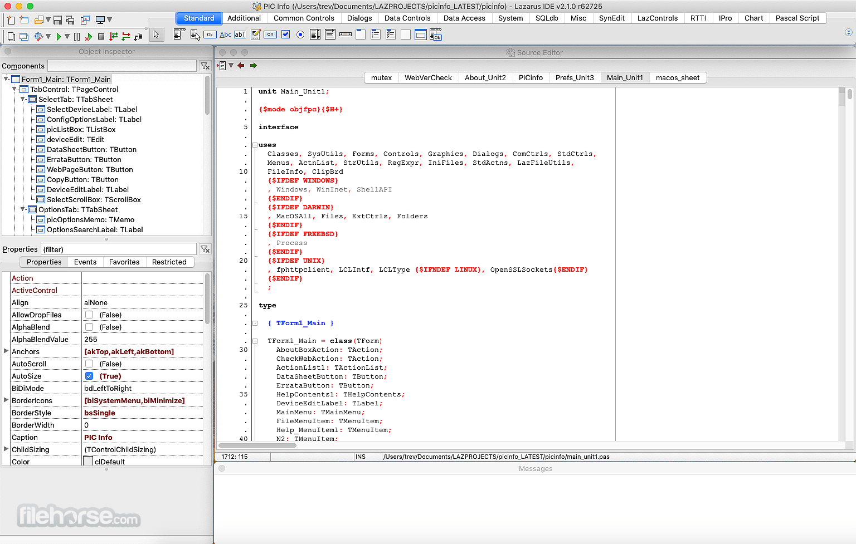Image resolution: width=856 pixels, height=544 pixels.
Task: Pick the TLabel 'Abc' component icon
Action: 225,35
